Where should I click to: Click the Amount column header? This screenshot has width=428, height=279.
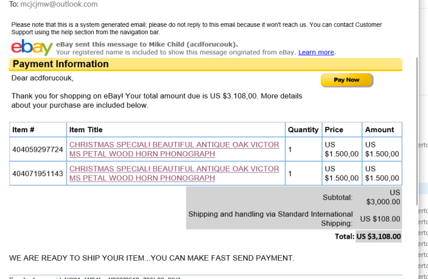coord(382,130)
